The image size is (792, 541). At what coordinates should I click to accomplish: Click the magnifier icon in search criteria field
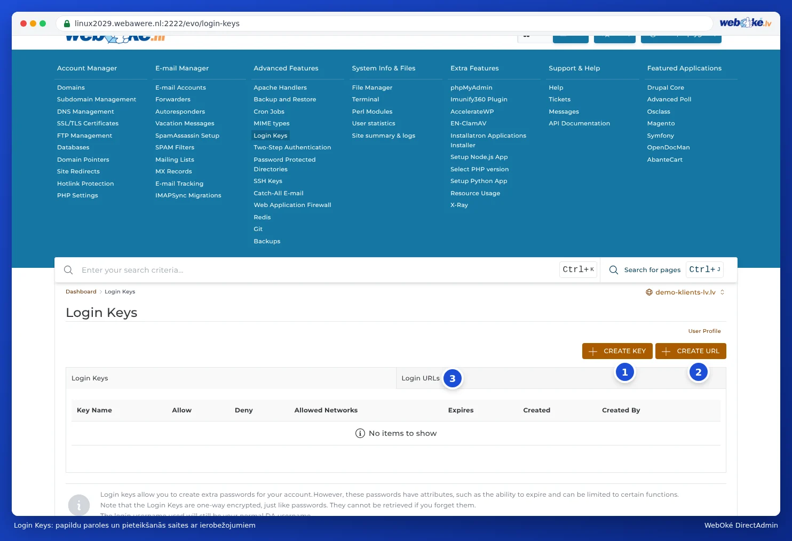68,270
